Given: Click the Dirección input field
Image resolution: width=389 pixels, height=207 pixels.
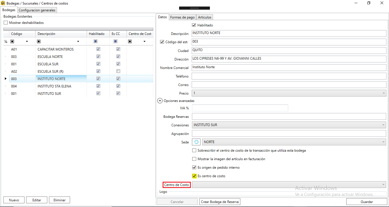Looking at the screenshot, I should click(289, 59).
